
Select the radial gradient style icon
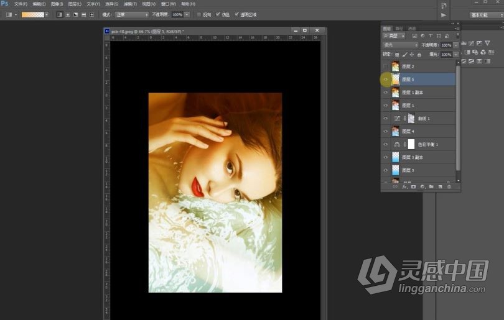(x=68, y=15)
